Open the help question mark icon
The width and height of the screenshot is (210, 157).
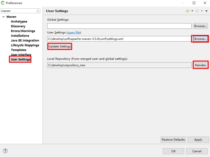5,151
